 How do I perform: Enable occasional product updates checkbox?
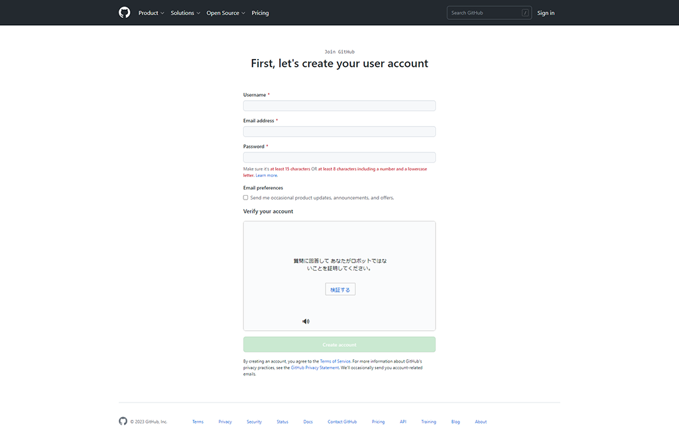246,198
